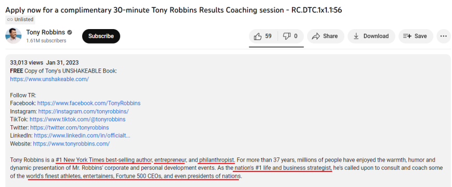Download the video
The width and height of the screenshot is (452, 187).
coord(371,36)
